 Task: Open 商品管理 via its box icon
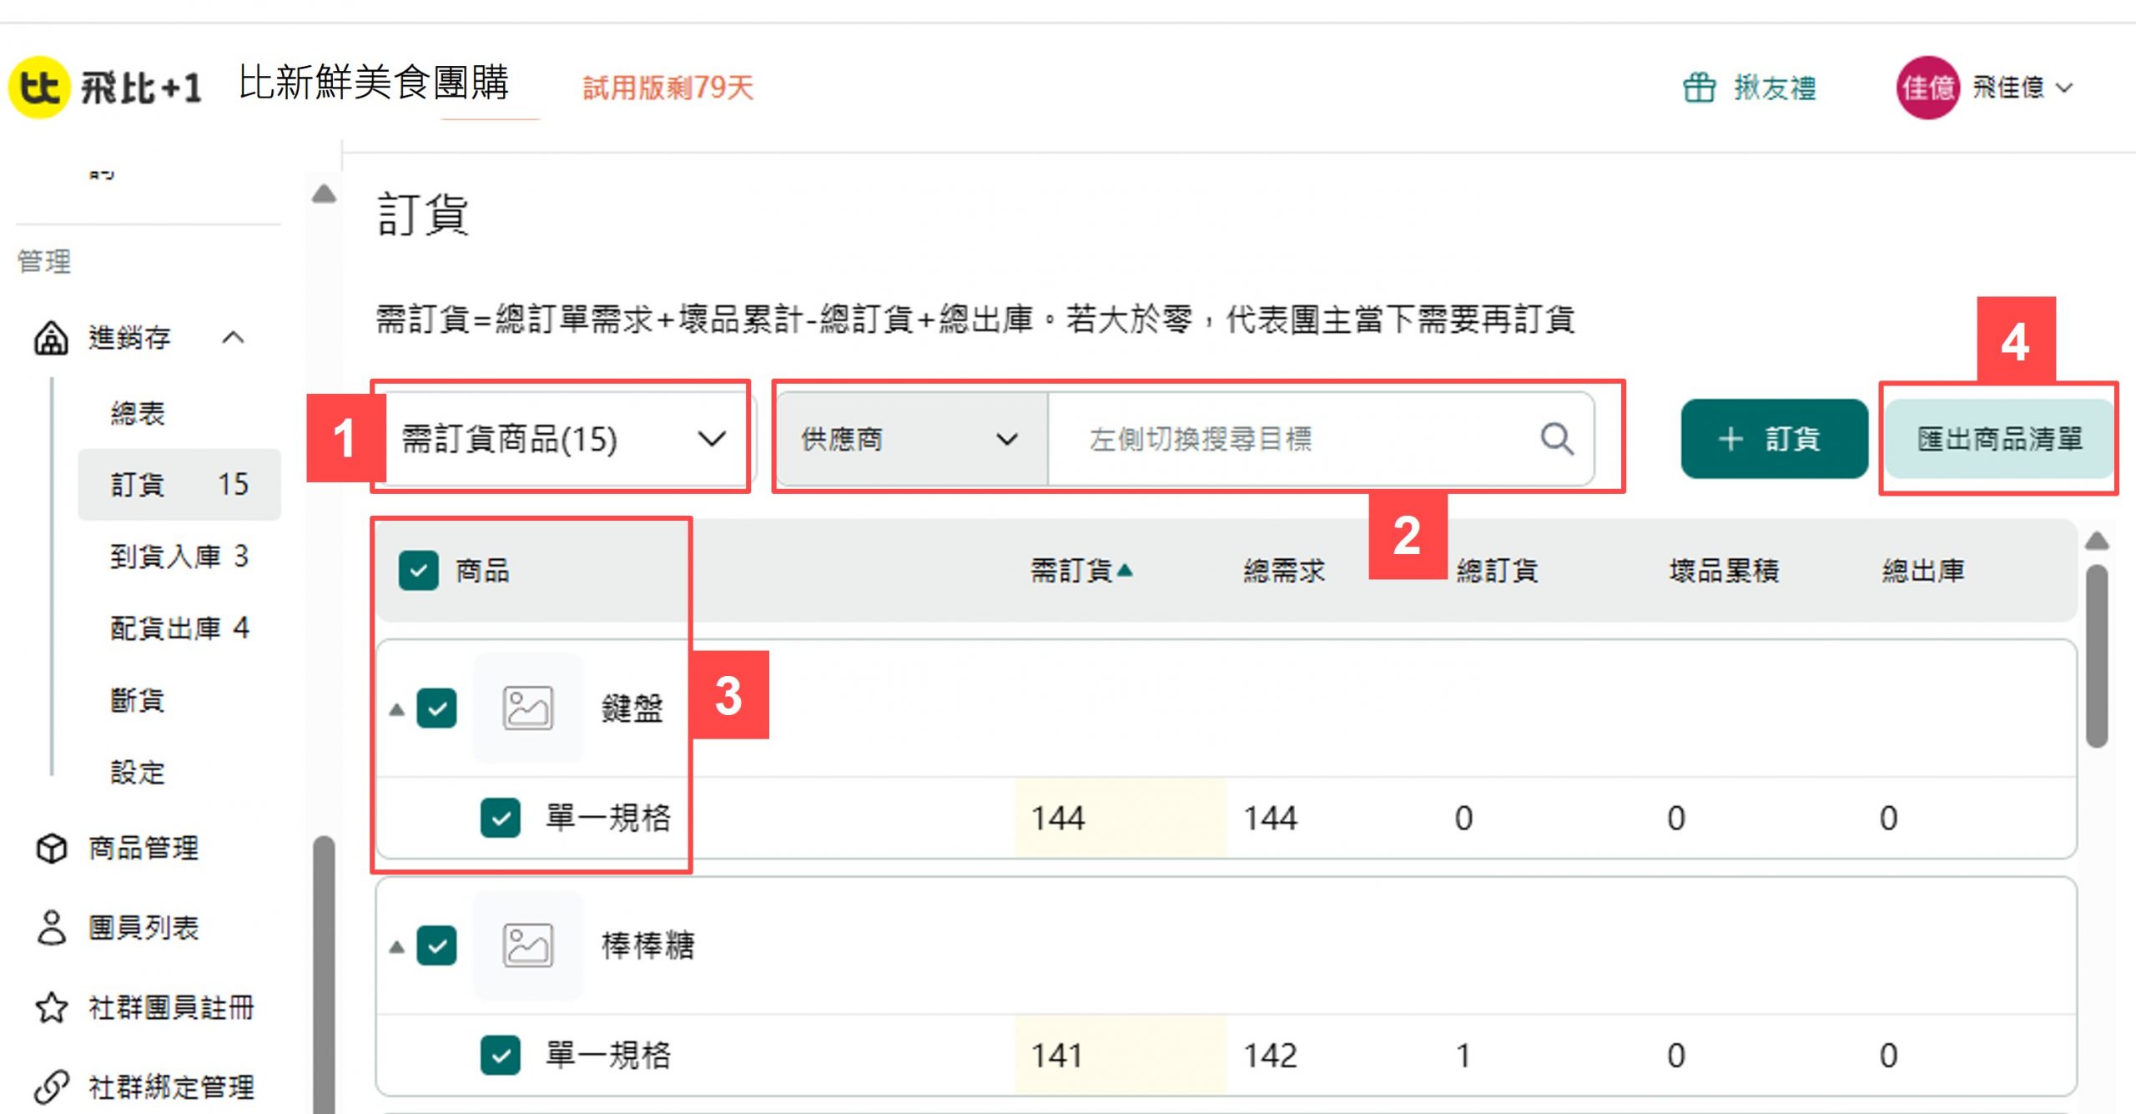coord(51,849)
